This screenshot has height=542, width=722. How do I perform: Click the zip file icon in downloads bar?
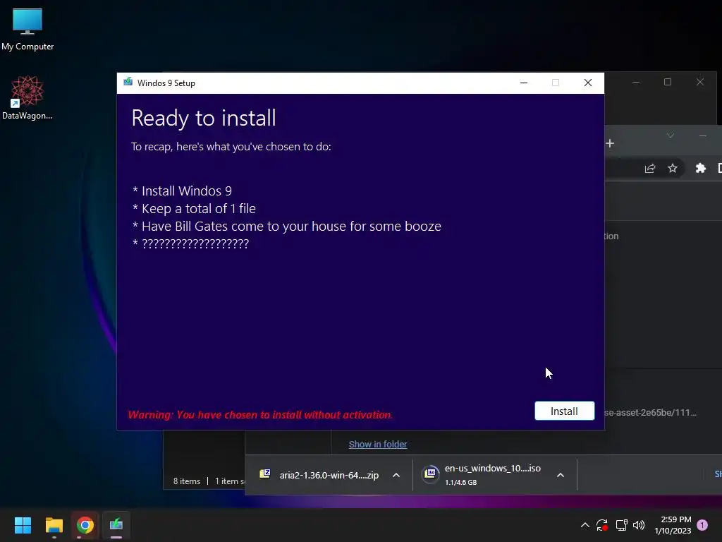click(x=265, y=474)
